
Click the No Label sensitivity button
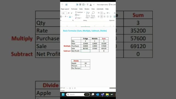pyautogui.click(x=112, y=5)
